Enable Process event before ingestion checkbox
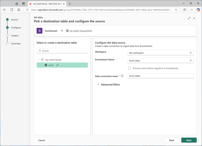202x146 pixels. point(130,68)
